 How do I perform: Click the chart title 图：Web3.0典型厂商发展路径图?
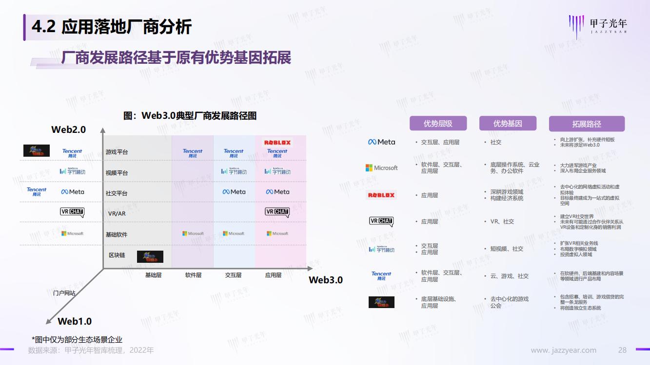click(x=190, y=116)
